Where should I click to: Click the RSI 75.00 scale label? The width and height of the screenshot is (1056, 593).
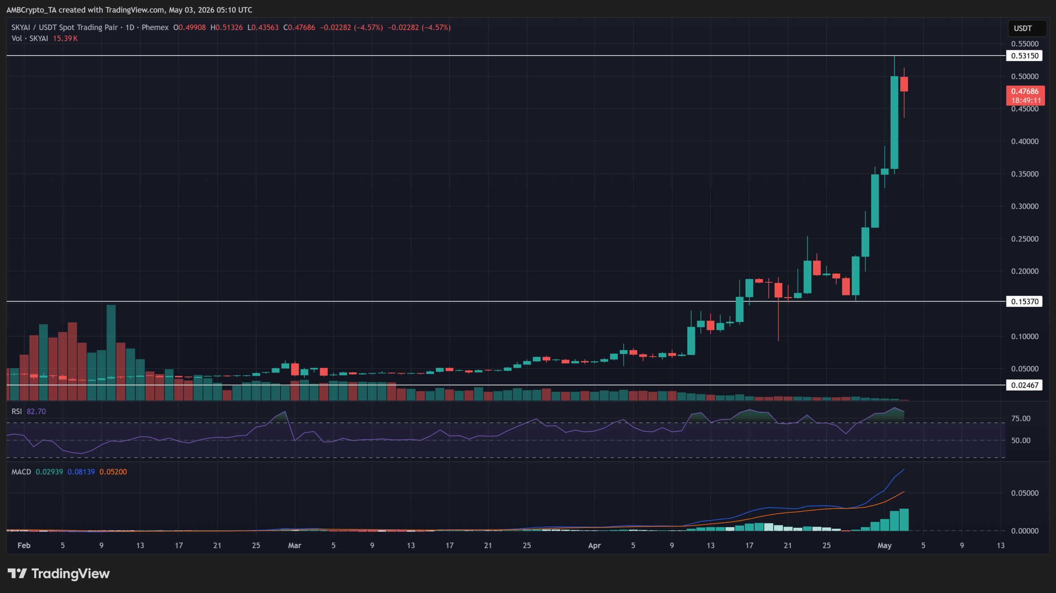tap(1021, 418)
